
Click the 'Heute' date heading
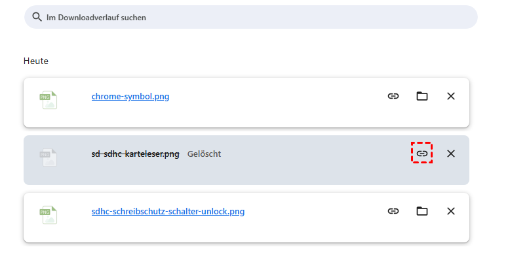(x=36, y=61)
